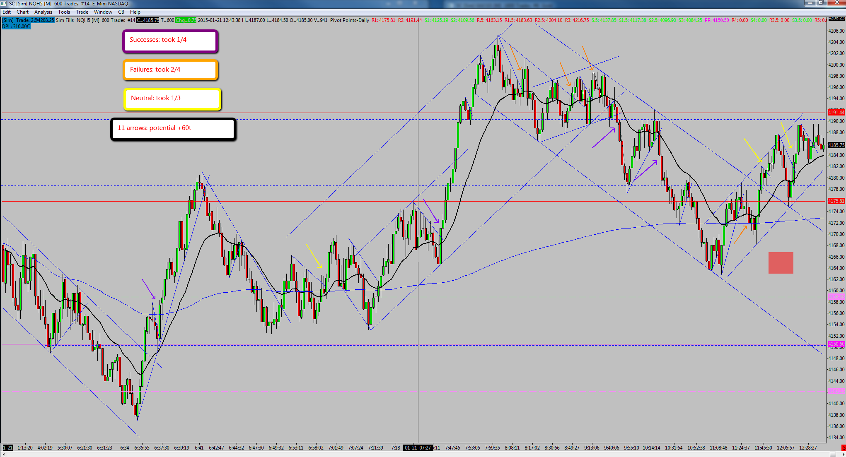Image resolution: width=846 pixels, height=457 pixels.
Task: Click the 1:13:20 time axis label
Action: [x=25, y=447]
